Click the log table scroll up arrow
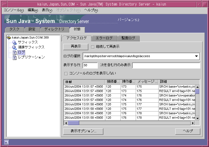Screen dimensions: 209x147 coord(197,87)
